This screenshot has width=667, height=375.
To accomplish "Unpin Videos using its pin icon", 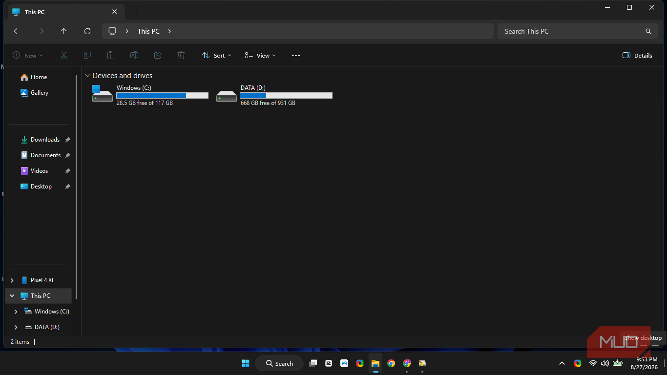I will [x=68, y=171].
